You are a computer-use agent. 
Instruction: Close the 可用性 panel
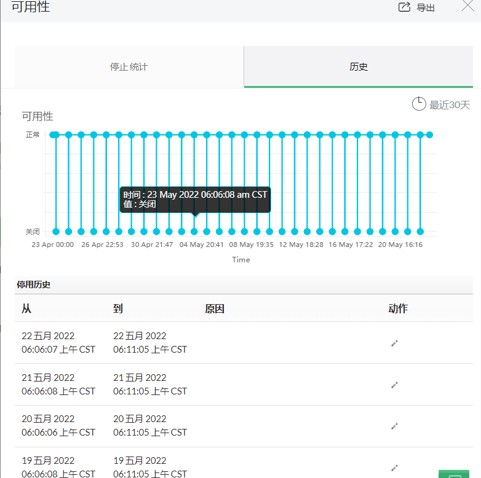[x=467, y=6]
